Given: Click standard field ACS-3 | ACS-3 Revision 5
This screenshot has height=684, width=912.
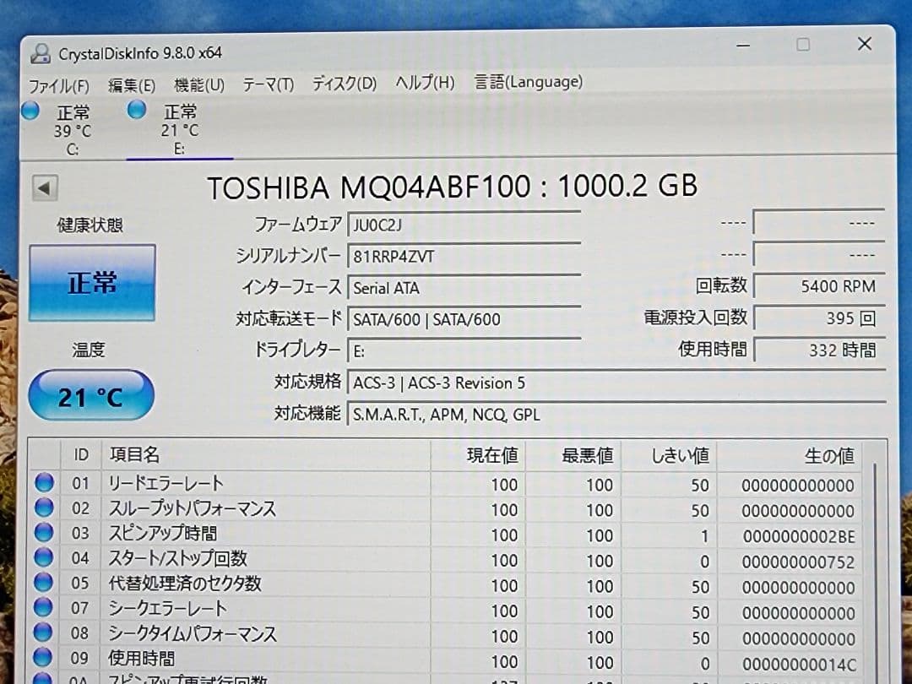Looking at the screenshot, I should tap(616, 383).
